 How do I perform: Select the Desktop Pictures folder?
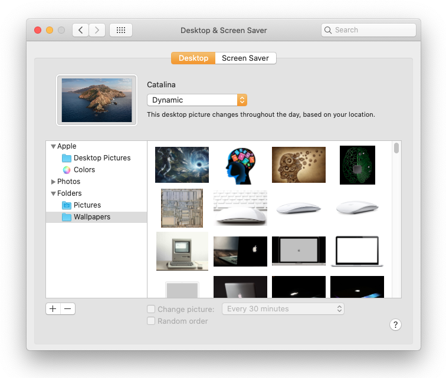[x=101, y=158]
